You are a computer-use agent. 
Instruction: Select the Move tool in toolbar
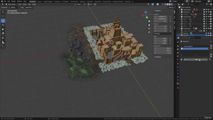(3, 21)
